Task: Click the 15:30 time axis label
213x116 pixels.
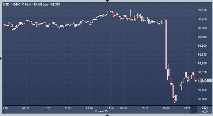Action: click(166, 108)
